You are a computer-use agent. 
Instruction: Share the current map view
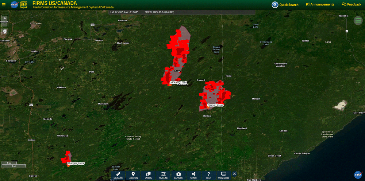[193, 176]
